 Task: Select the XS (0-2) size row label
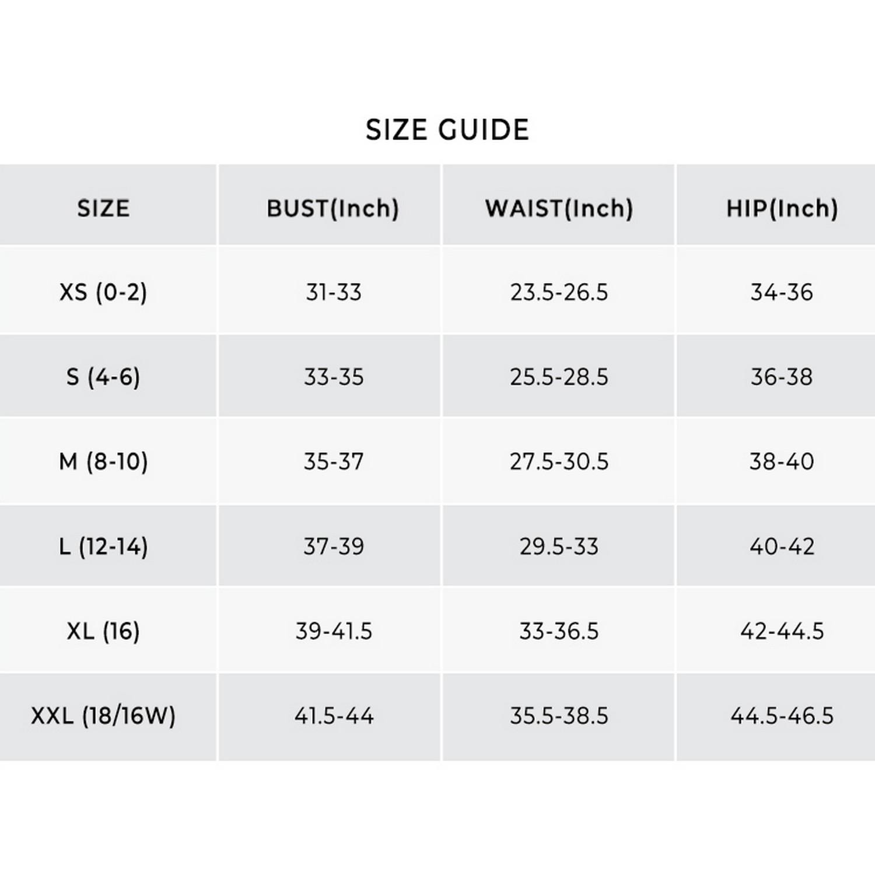point(103,292)
